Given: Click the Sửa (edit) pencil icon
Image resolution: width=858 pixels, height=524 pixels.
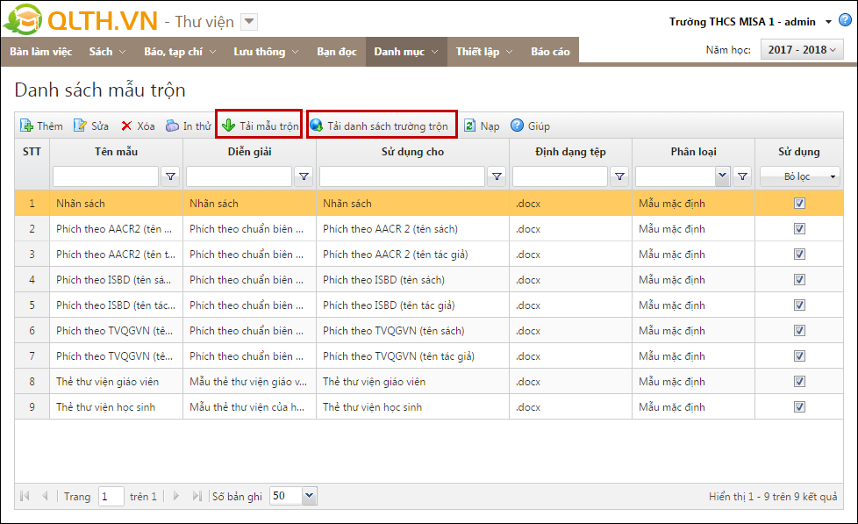Looking at the screenshot, I should (x=80, y=126).
